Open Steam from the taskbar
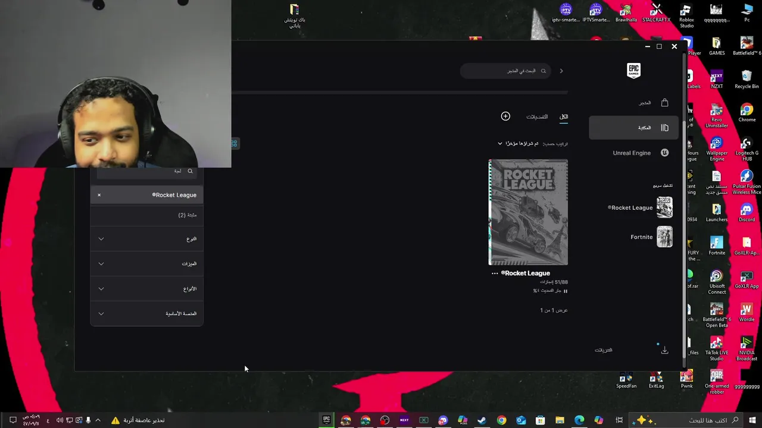This screenshot has width=762, height=428. (x=482, y=420)
